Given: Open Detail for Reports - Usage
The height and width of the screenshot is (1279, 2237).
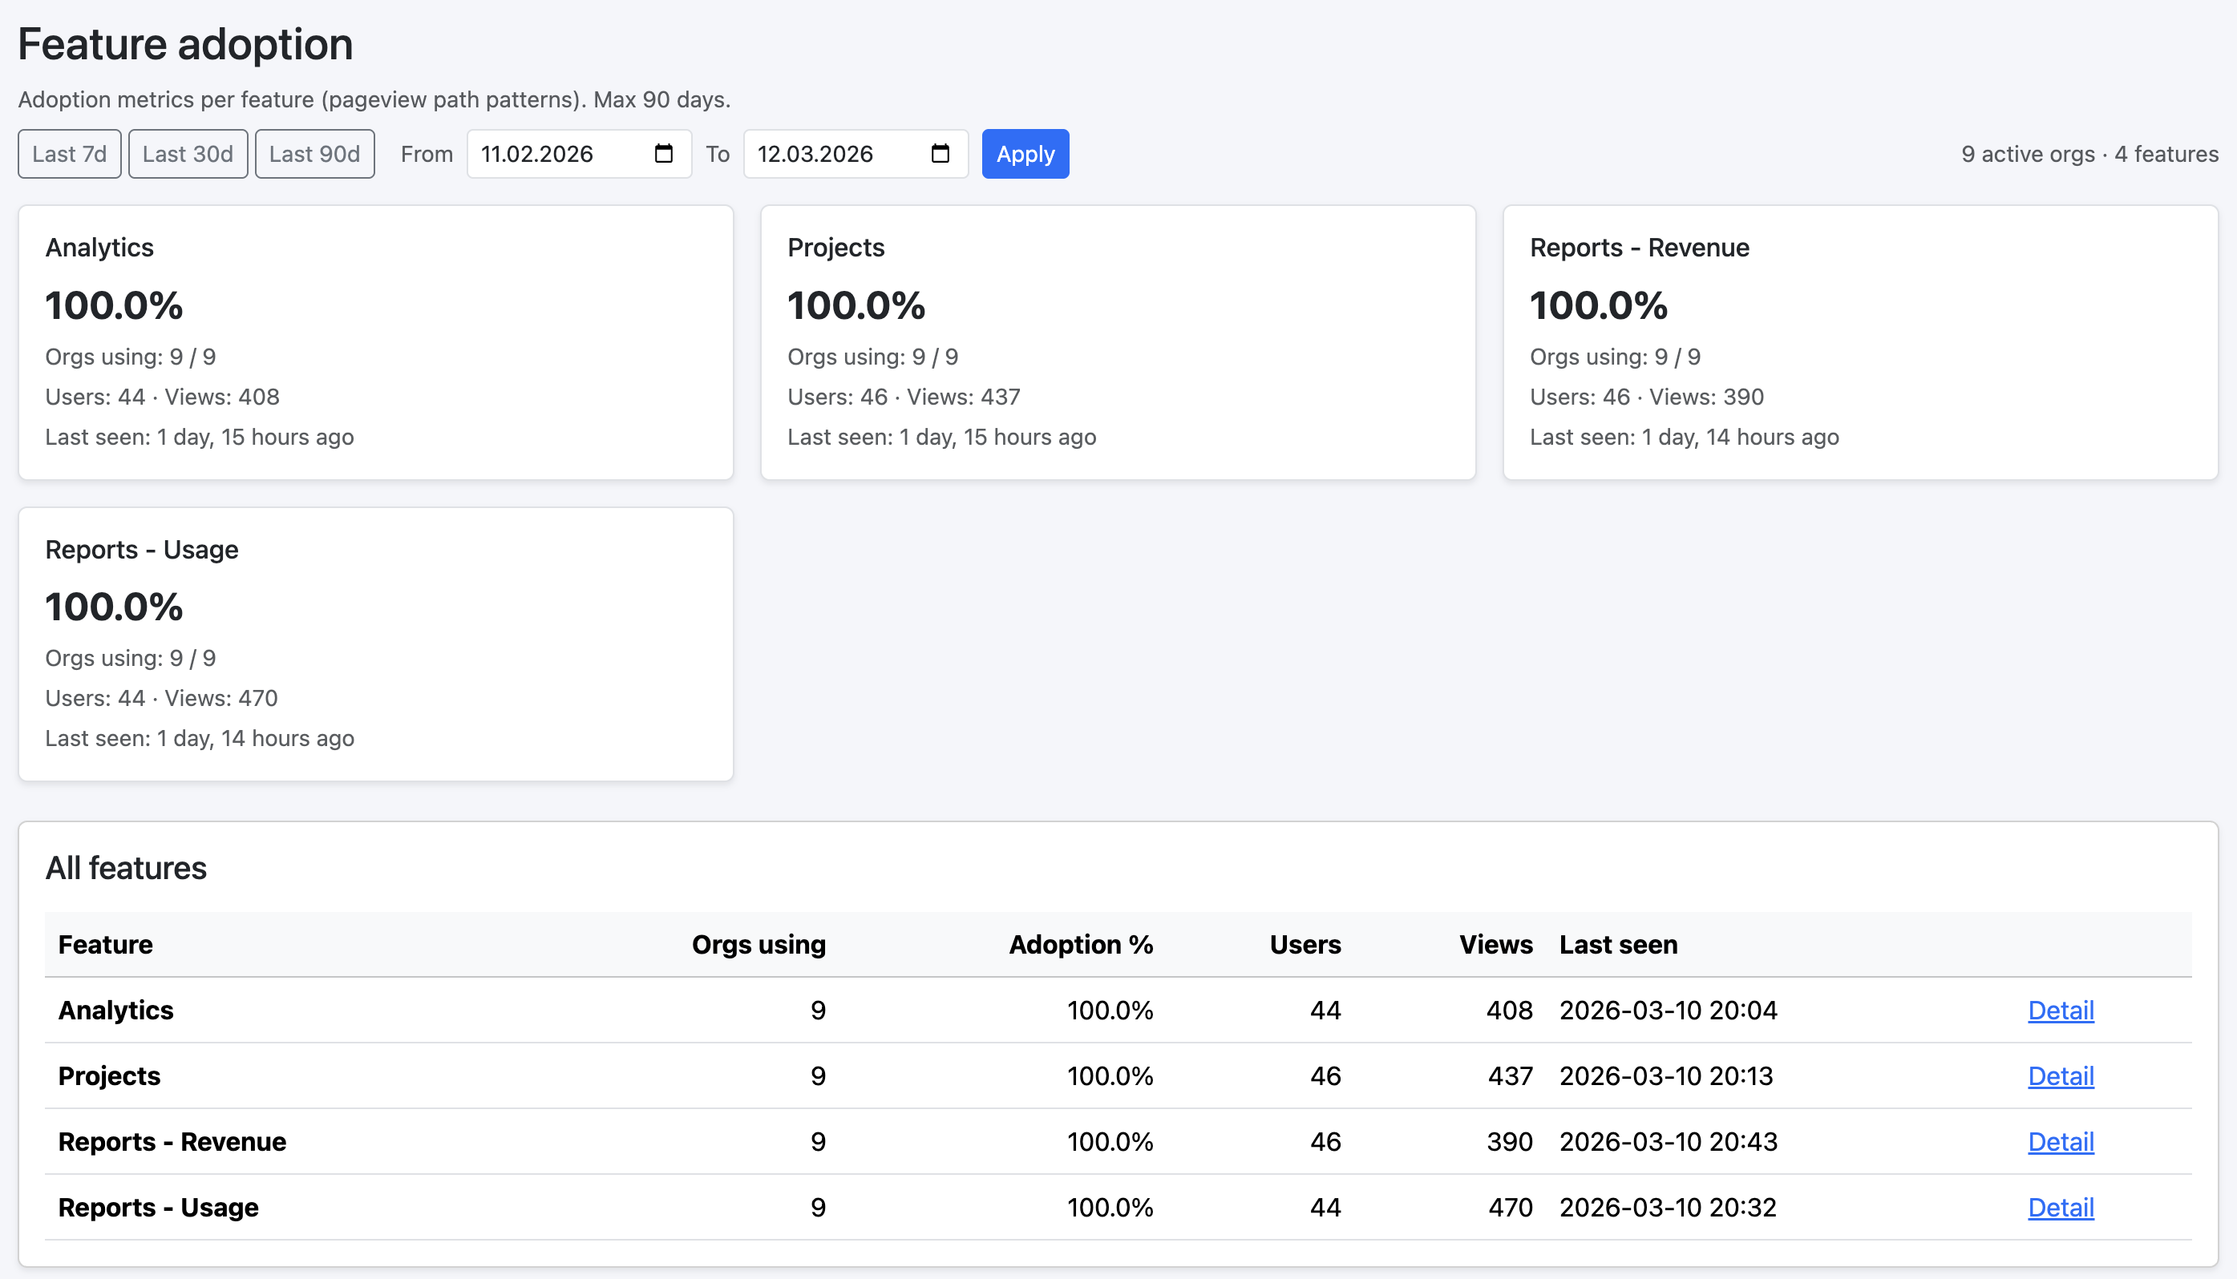Looking at the screenshot, I should coord(2061,1207).
